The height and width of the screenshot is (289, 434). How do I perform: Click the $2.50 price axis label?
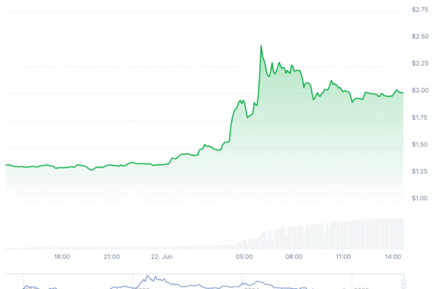click(x=418, y=36)
